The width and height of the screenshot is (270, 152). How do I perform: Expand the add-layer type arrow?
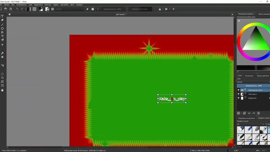241,113
